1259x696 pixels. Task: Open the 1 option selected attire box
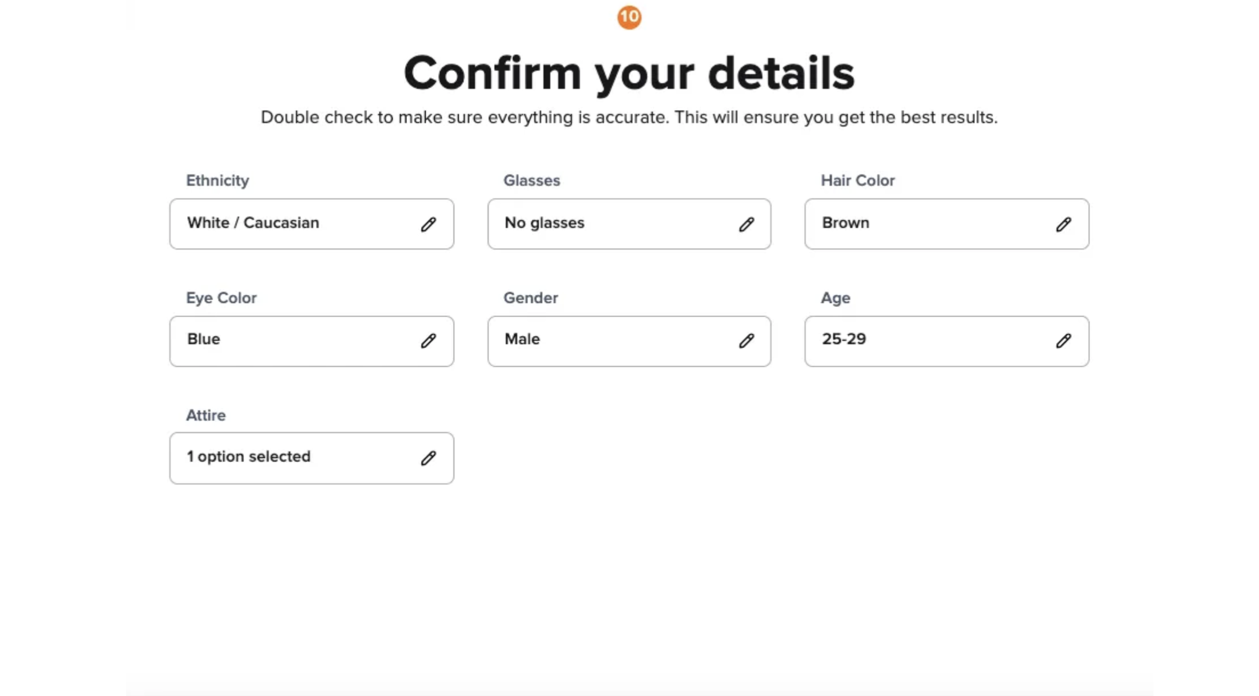(x=312, y=458)
